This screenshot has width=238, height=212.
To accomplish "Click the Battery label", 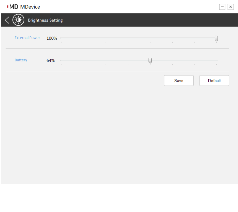I will coord(21,60).
